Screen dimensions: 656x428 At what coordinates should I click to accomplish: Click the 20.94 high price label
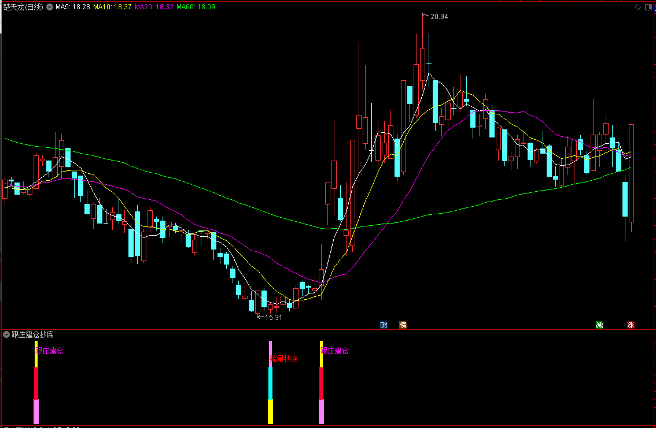click(439, 17)
